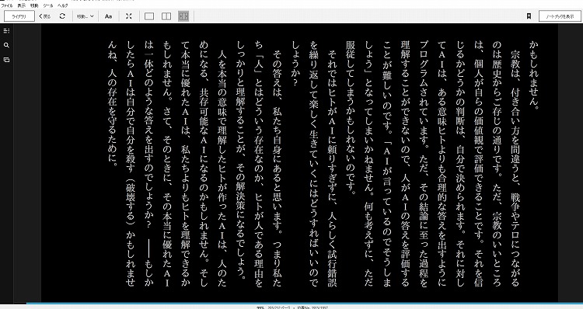
Task: Open the ヘルプ menu
Action: 63,6
